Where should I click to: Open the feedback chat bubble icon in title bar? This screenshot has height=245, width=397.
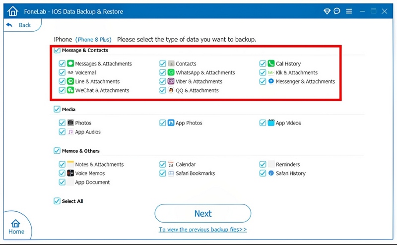coord(337,11)
